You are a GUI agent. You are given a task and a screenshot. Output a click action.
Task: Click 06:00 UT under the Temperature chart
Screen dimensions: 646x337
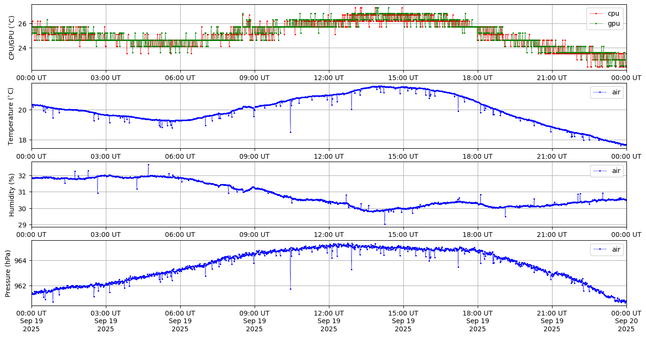point(180,156)
